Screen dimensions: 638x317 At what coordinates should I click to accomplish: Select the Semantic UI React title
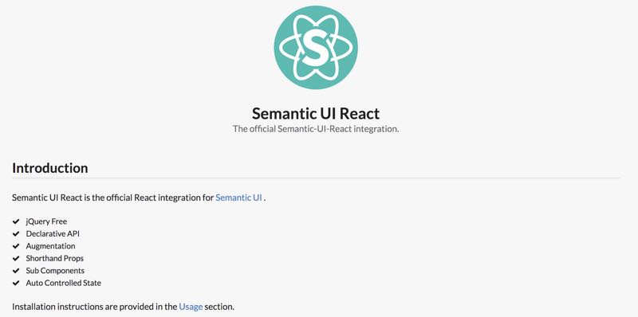(316, 113)
